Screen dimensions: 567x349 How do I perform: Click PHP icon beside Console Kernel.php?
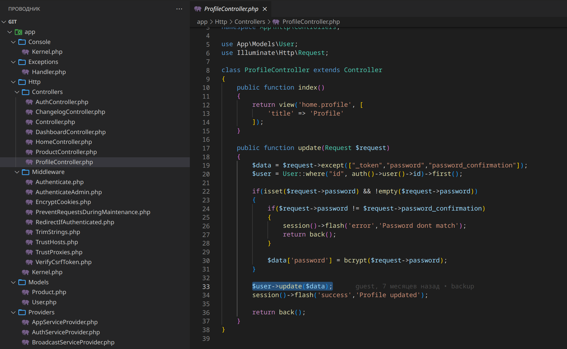pyautogui.click(x=25, y=52)
